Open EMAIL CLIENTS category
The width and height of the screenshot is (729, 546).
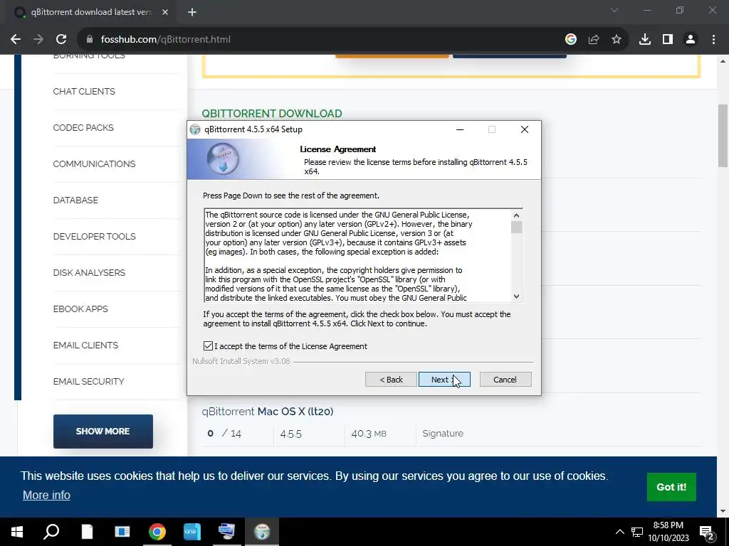(85, 345)
